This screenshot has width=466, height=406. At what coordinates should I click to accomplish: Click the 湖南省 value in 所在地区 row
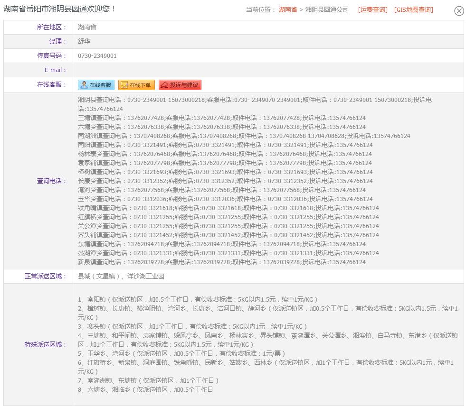(x=87, y=28)
